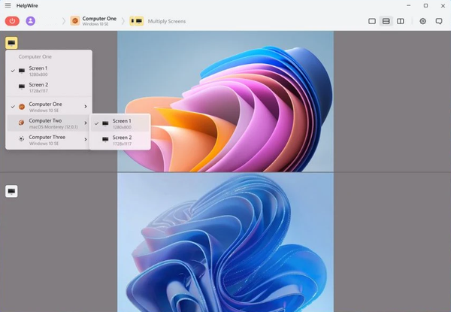This screenshot has width=451, height=312.
Task: Open settings gear icon
Action: pyautogui.click(x=422, y=21)
